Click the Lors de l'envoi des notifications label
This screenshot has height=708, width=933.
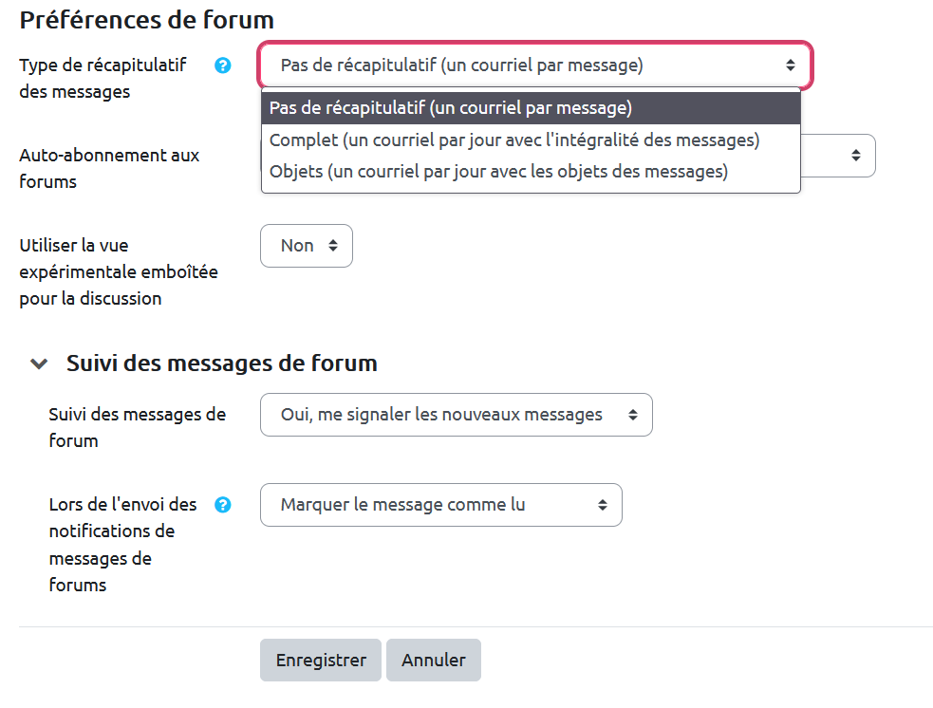click(122, 545)
